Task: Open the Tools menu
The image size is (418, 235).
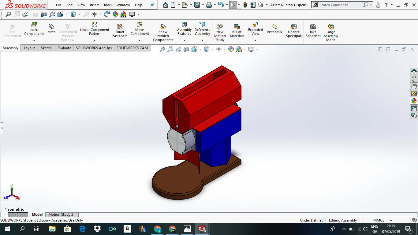Action: point(107,5)
